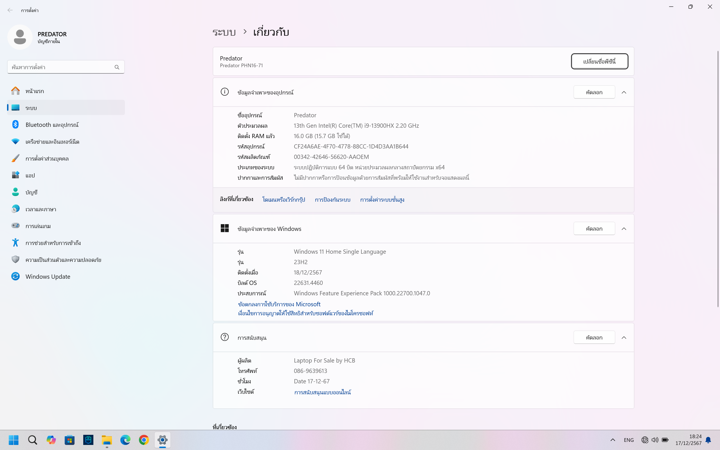Launch Google Chrome from taskbar
Screen dimensions: 720x450
pos(144,440)
